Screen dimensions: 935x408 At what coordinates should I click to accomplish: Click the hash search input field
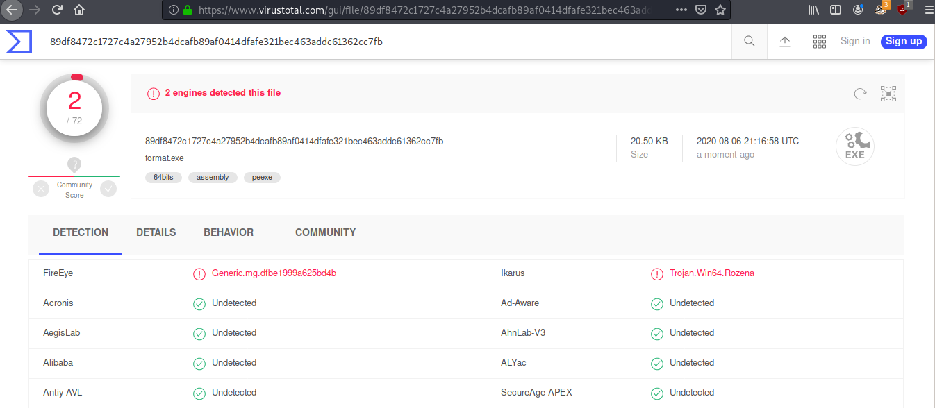click(386, 42)
